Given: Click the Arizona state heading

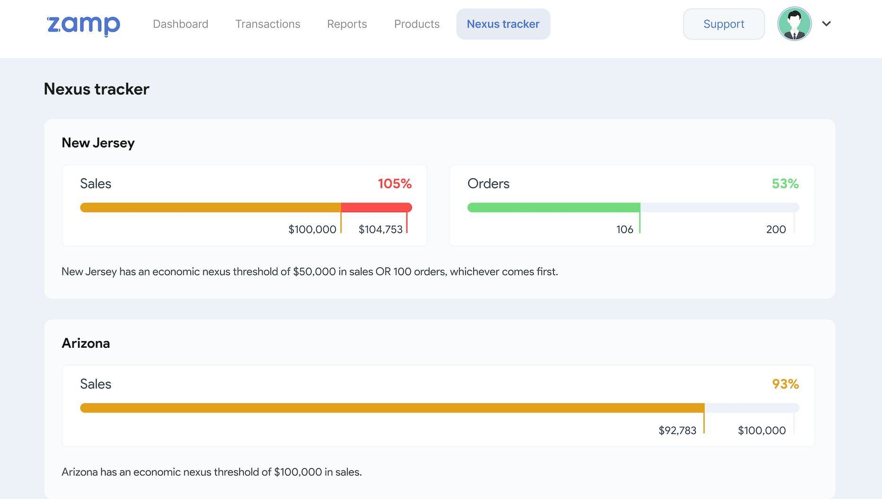Looking at the screenshot, I should (x=86, y=343).
